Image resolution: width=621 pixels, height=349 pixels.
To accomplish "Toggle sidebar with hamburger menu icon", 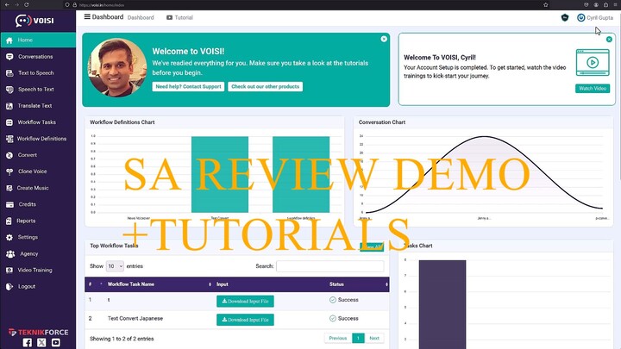I will tap(87, 16).
